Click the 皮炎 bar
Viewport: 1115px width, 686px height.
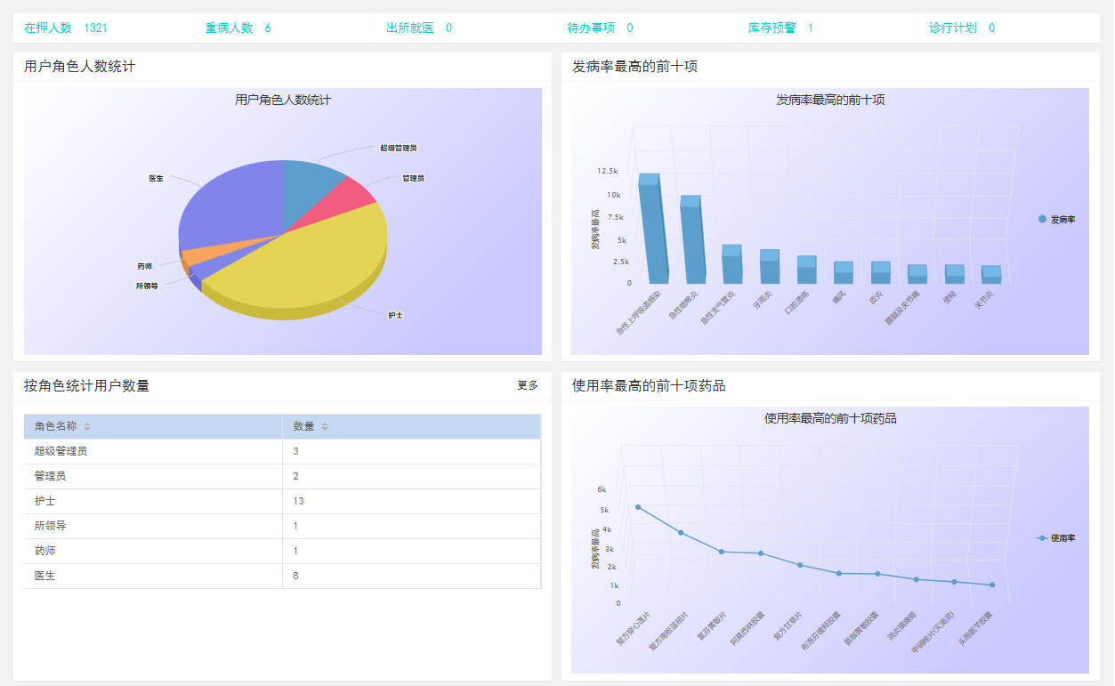coord(881,272)
